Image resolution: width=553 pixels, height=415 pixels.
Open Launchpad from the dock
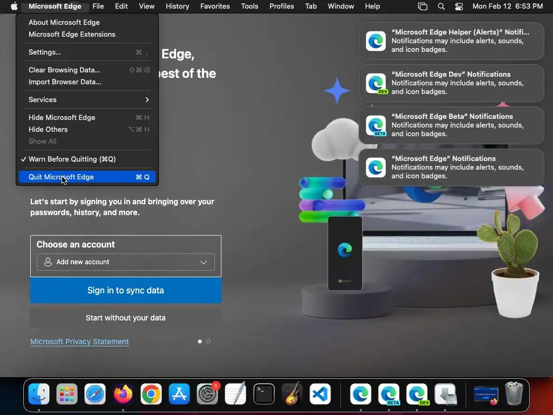pyautogui.click(x=66, y=393)
